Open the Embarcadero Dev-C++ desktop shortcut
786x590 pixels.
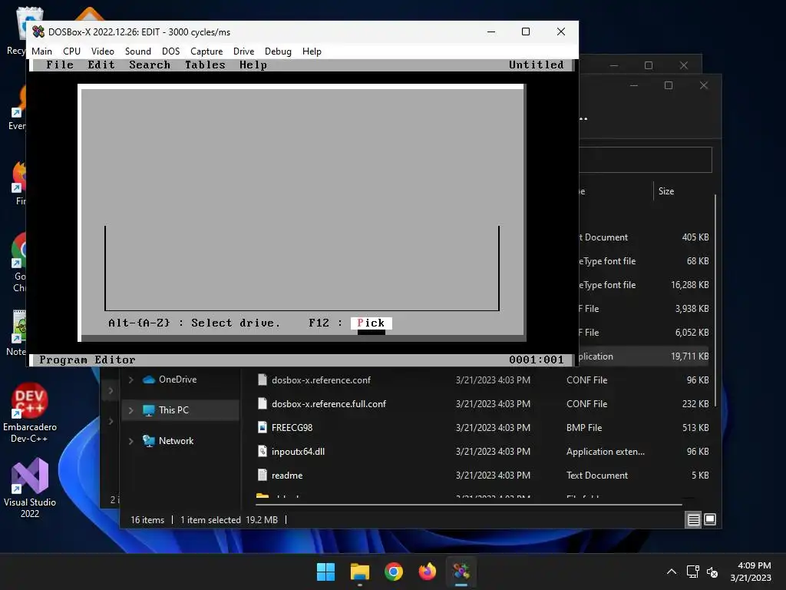point(30,413)
